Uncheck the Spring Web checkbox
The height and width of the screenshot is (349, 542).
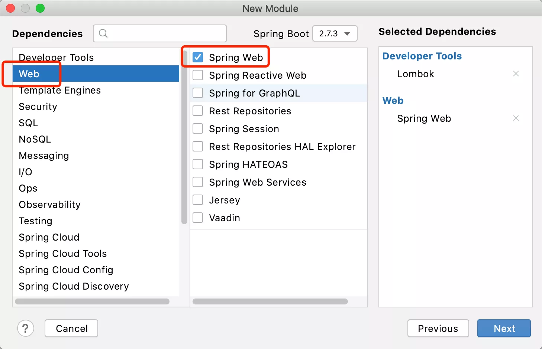[198, 57]
